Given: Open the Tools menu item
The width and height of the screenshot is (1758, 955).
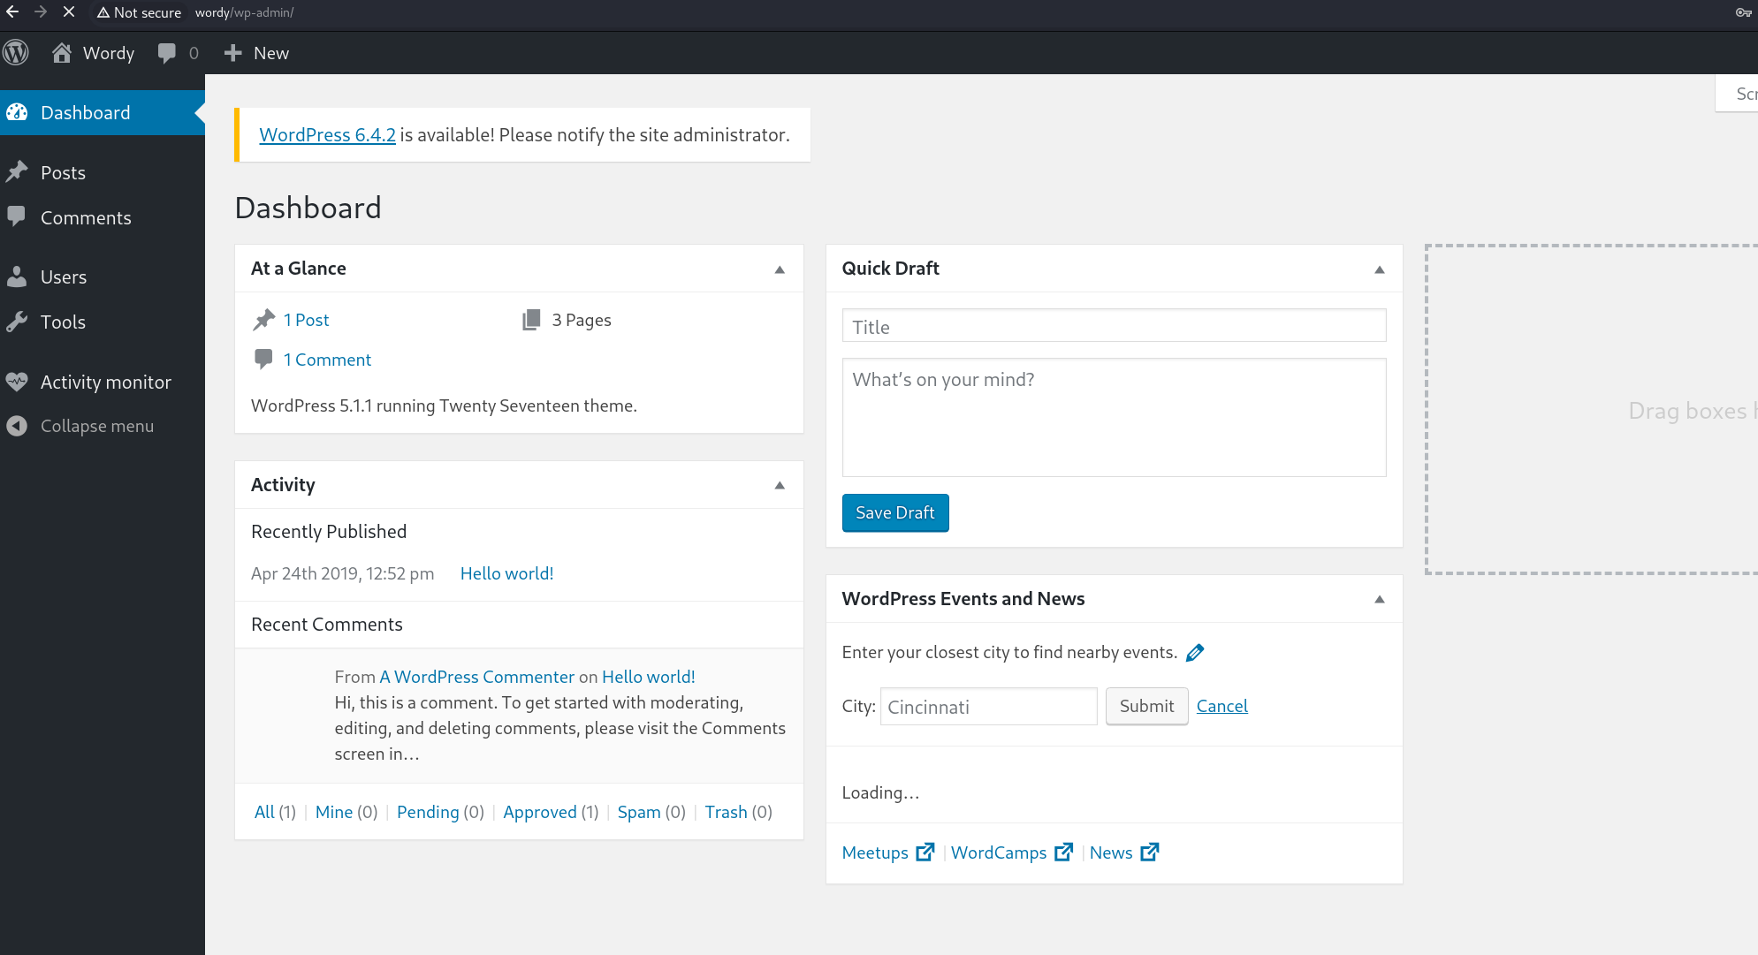Looking at the screenshot, I should (x=103, y=322).
